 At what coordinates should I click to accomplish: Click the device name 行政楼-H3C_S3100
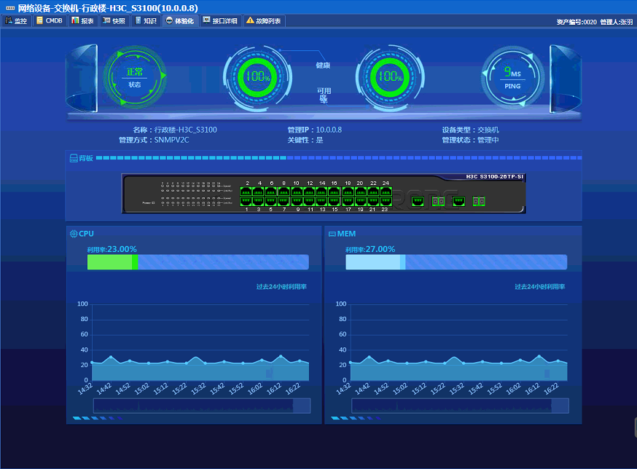[x=186, y=130]
